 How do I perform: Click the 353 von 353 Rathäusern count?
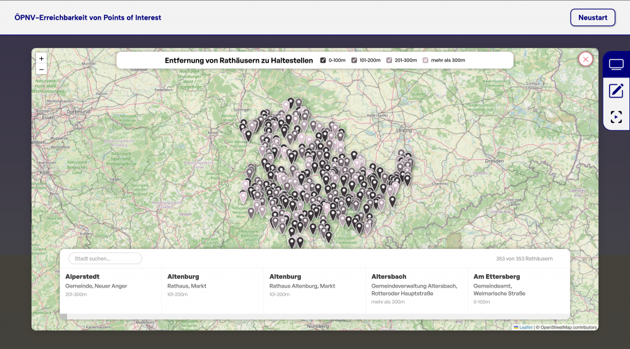[x=524, y=259]
